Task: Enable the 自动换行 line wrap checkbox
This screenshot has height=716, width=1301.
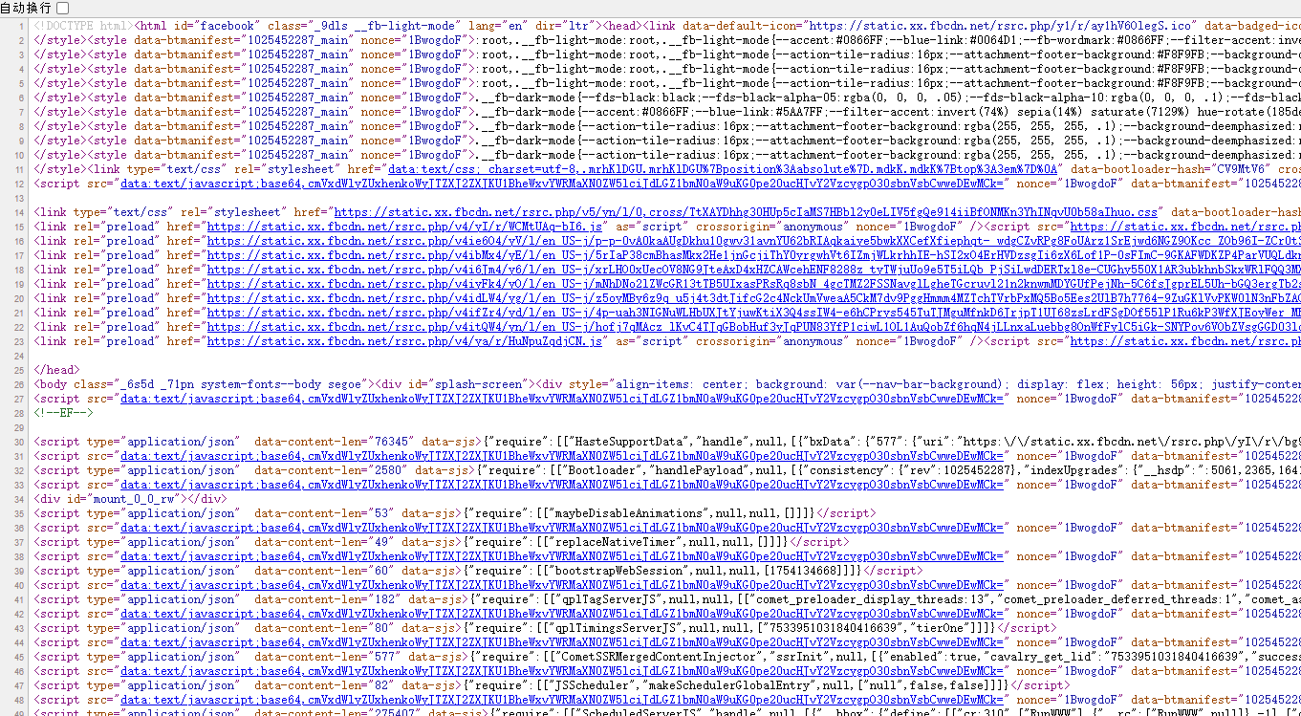Action: click(62, 8)
